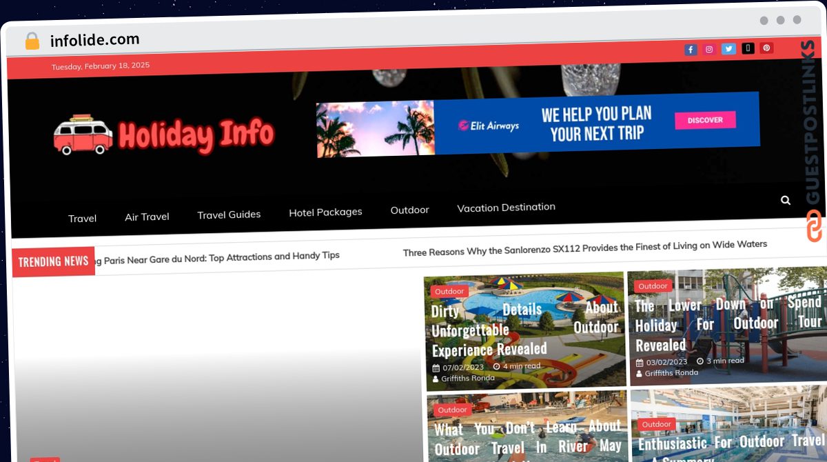Open the Twitter social icon
827x462 pixels.
click(728, 49)
